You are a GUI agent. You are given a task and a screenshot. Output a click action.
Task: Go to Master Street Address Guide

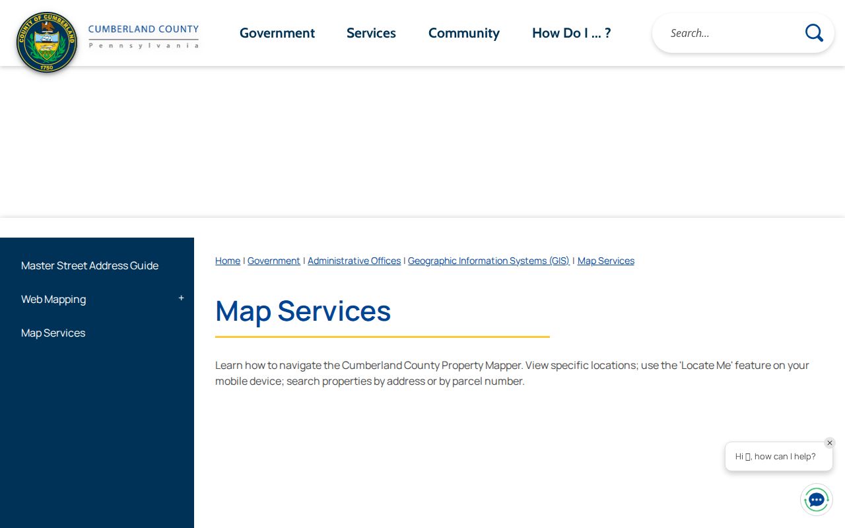click(90, 265)
